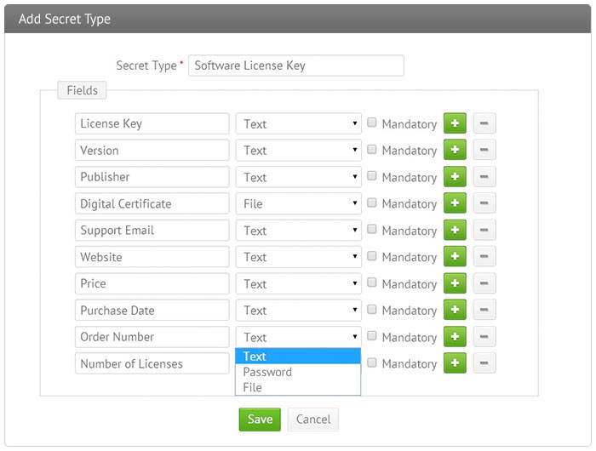Click the minus icon on Version row
Screen dimensions: 596x451
point(484,151)
